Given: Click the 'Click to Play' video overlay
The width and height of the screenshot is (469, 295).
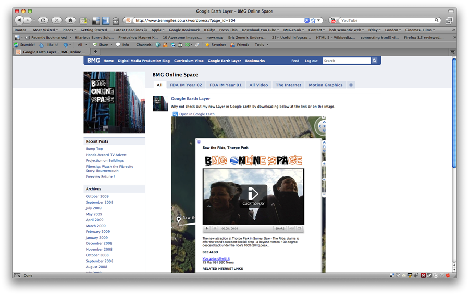Looking at the screenshot, I should [x=253, y=196].
